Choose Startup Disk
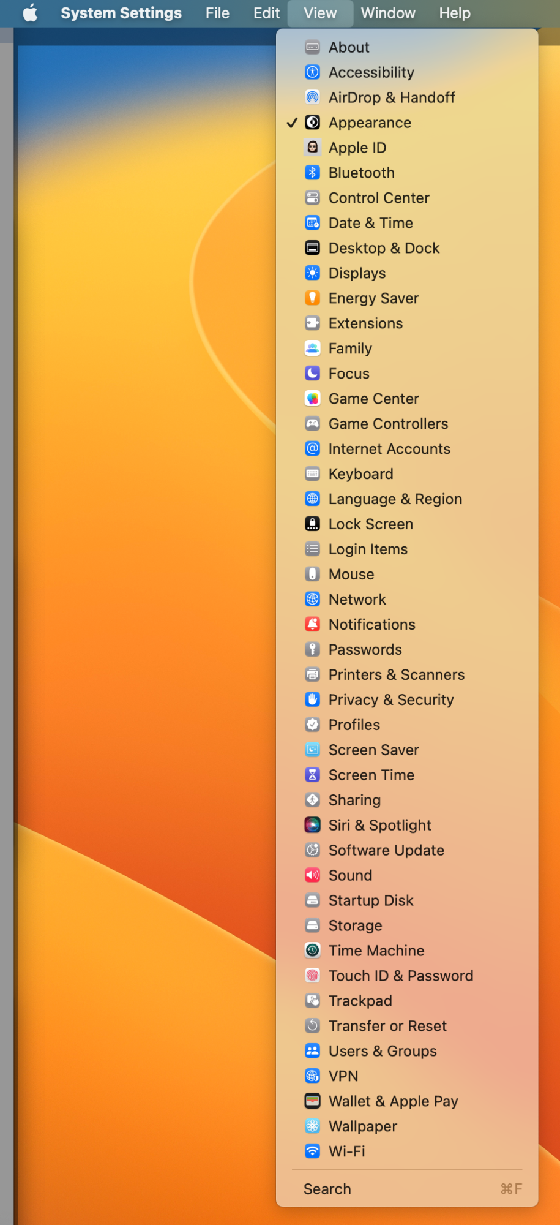The height and width of the screenshot is (1225, 560). point(407,901)
